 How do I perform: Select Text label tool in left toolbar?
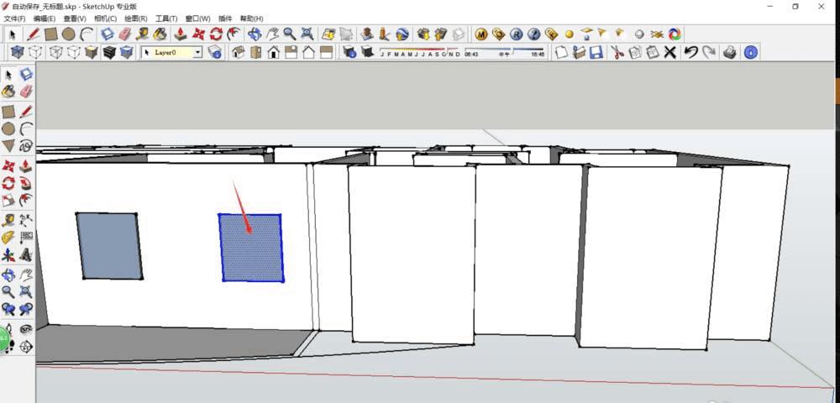coord(26,237)
